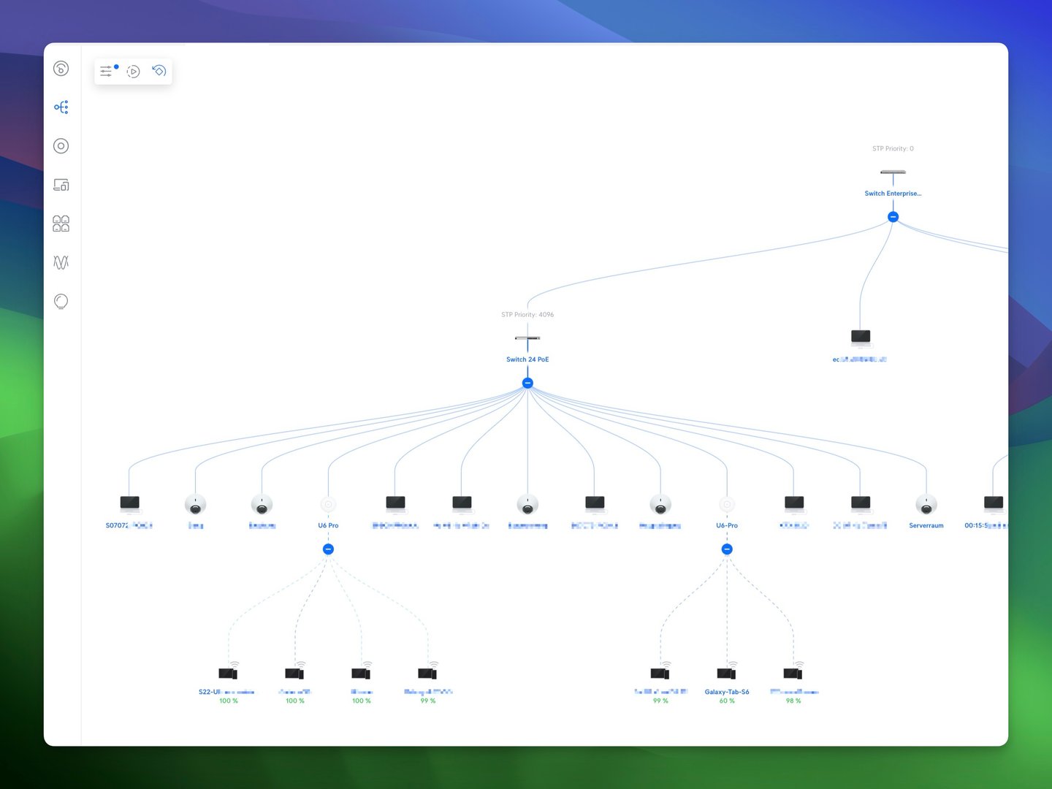The image size is (1052, 789).
Task: Select the U6 Pro access point icon
Action: tap(328, 504)
